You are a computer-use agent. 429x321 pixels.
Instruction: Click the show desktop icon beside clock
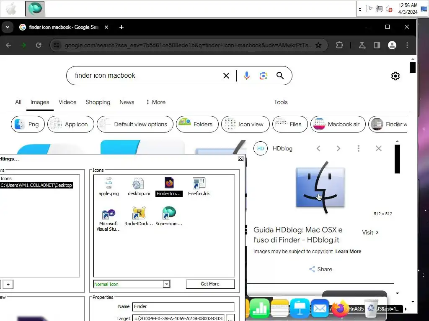[424, 9]
